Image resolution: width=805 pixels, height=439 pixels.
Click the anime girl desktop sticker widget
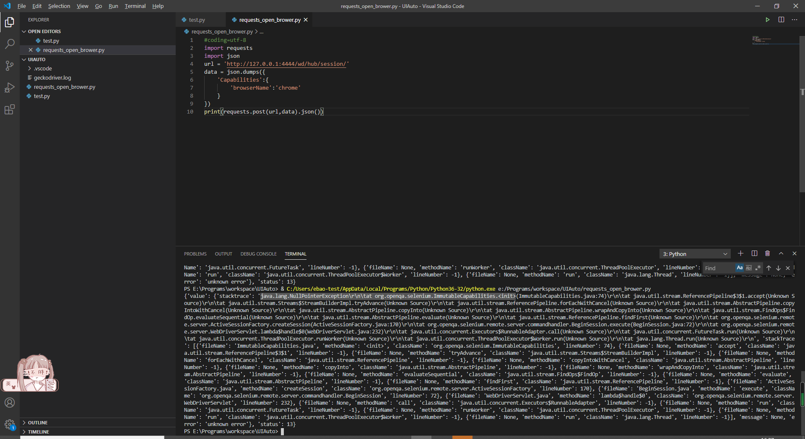coord(30,373)
